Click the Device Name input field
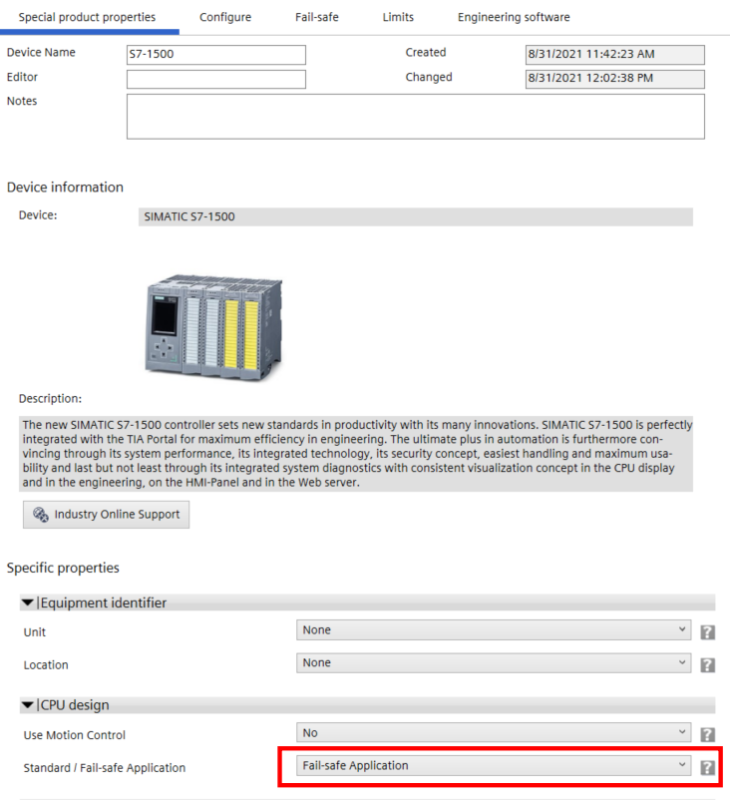The height and width of the screenshot is (800, 730). [x=216, y=55]
